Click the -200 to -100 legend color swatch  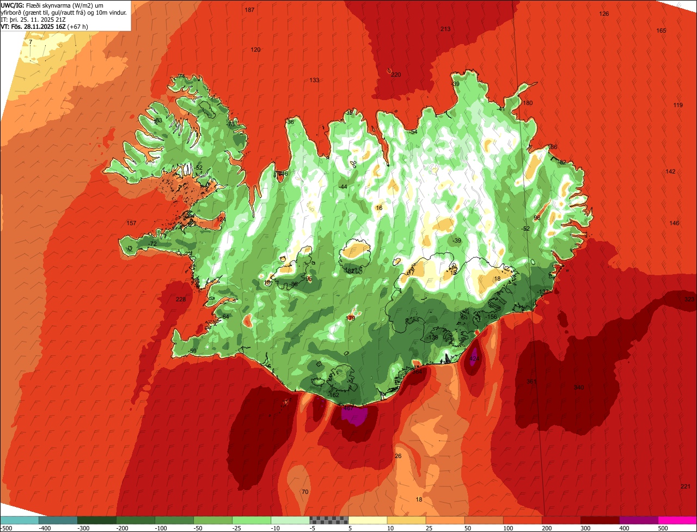135,520
